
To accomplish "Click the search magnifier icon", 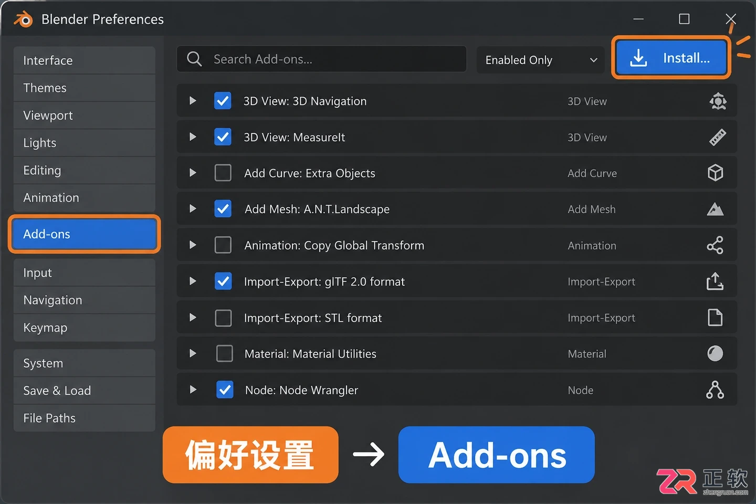I will [194, 59].
